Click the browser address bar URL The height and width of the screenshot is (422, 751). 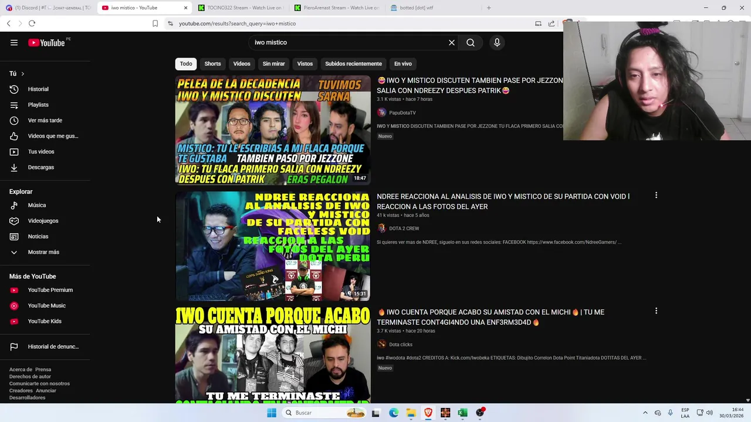click(x=237, y=23)
